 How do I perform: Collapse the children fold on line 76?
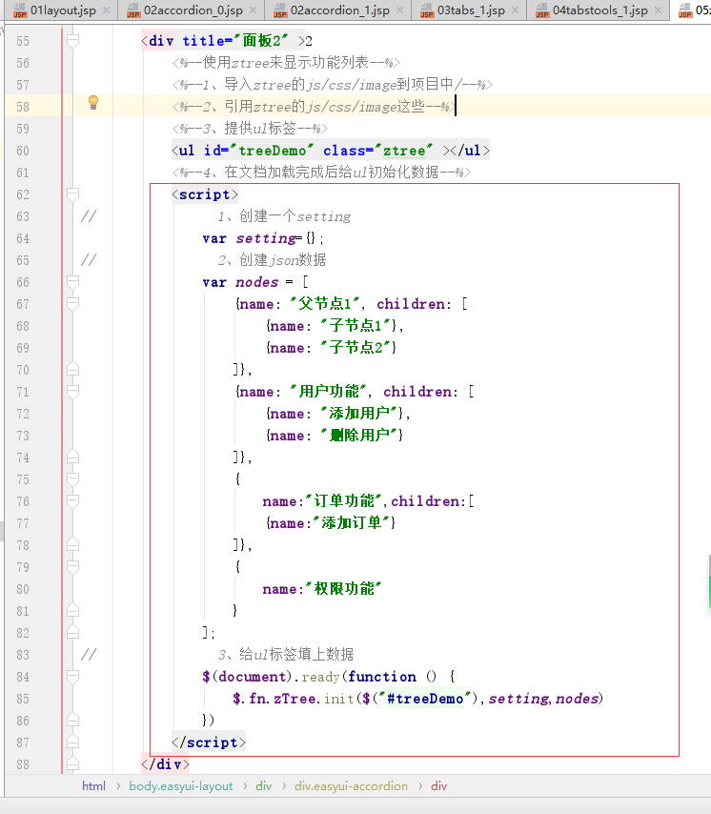pyautogui.click(x=73, y=501)
